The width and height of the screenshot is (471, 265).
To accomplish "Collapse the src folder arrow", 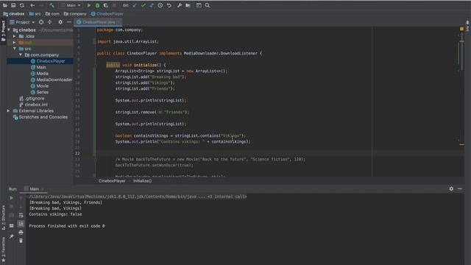I will coord(14,49).
